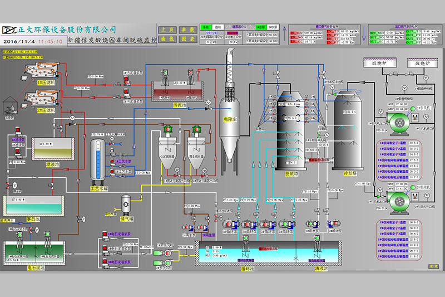Open the 主页 home screen
The image size is (445, 297).
[166, 30]
